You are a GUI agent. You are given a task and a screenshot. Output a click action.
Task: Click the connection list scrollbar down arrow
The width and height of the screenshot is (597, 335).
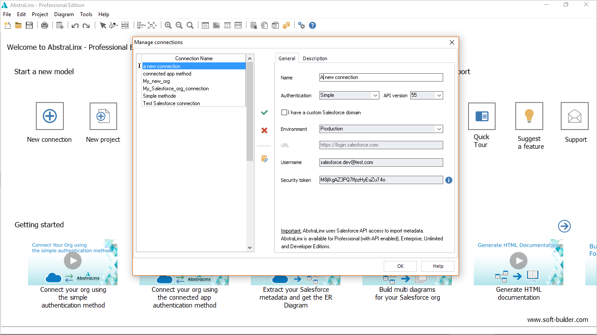[250, 247]
